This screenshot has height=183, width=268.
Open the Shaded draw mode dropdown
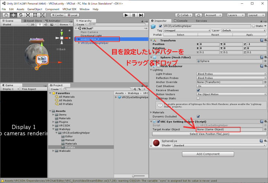(15, 25)
